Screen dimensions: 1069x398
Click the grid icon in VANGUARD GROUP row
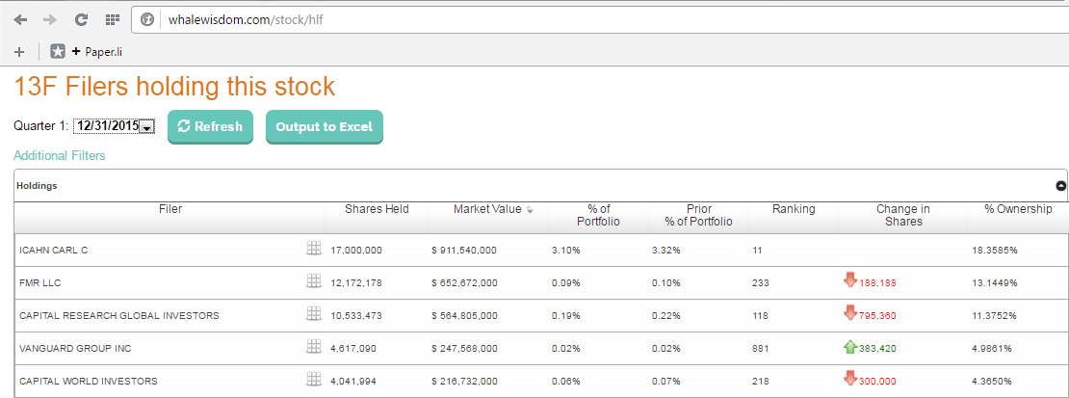(x=314, y=346)
